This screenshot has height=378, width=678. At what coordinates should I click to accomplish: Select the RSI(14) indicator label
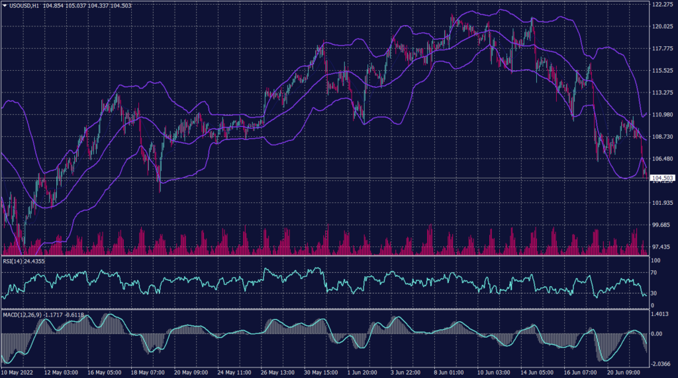pos(15,261)
